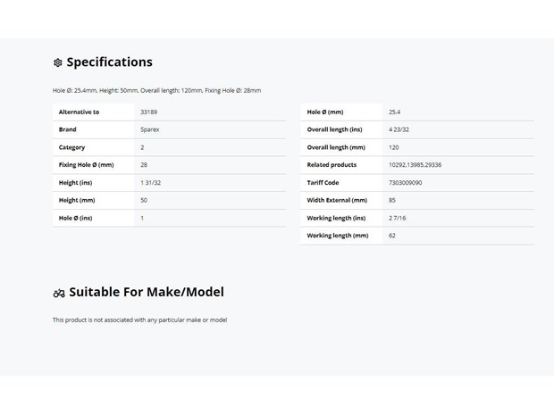Click the Height (ins) value 1 31/32
This screenshot has width=554, height=415.
click(150, 183)
